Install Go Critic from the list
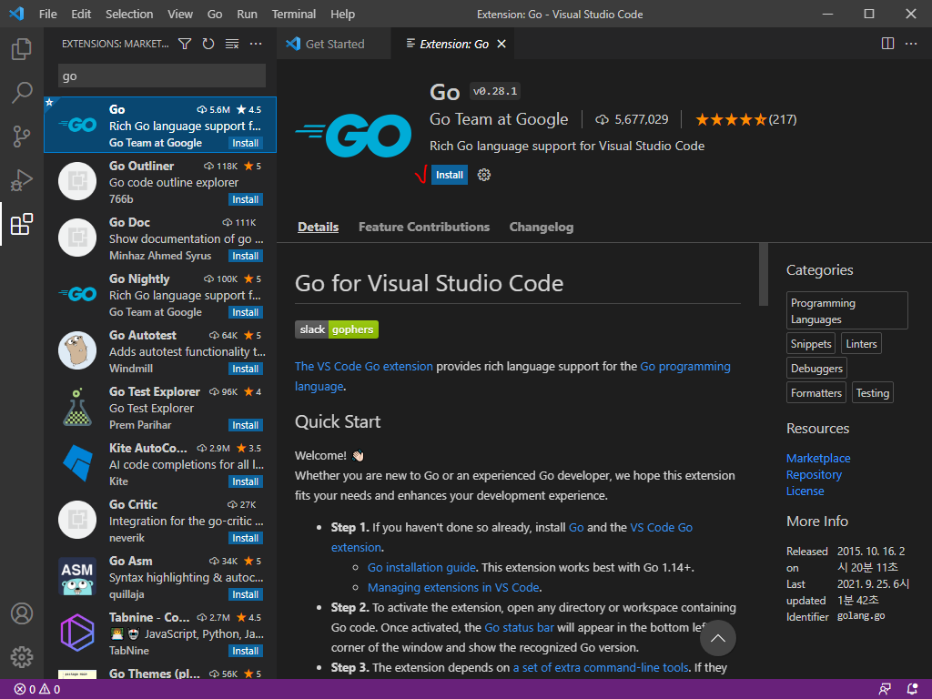 pos(246,539)
